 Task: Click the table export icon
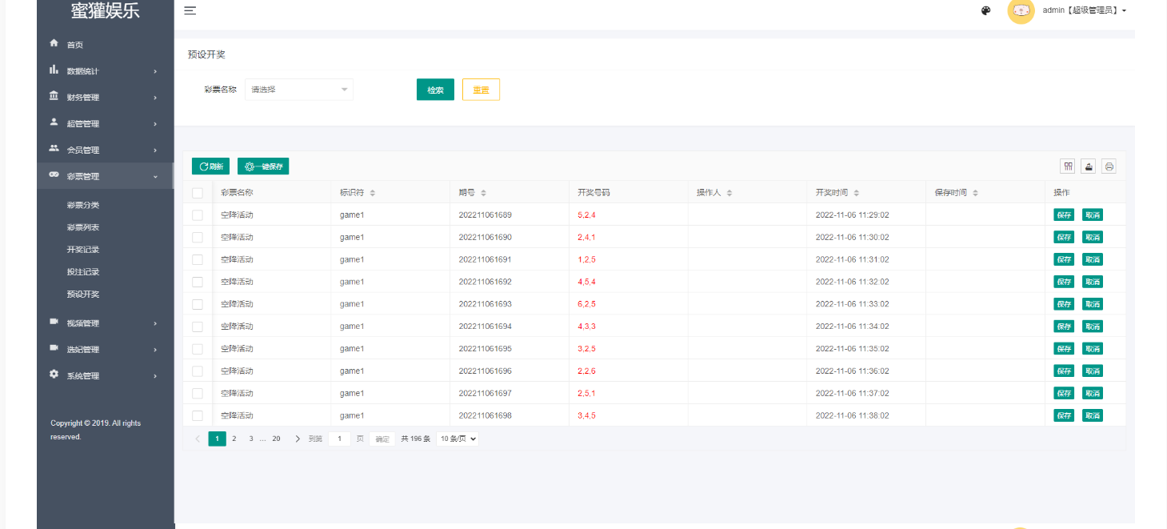[x=1088, y=166]
